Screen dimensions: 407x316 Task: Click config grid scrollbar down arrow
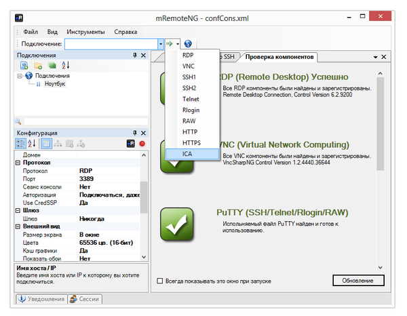tap(144, 257)
